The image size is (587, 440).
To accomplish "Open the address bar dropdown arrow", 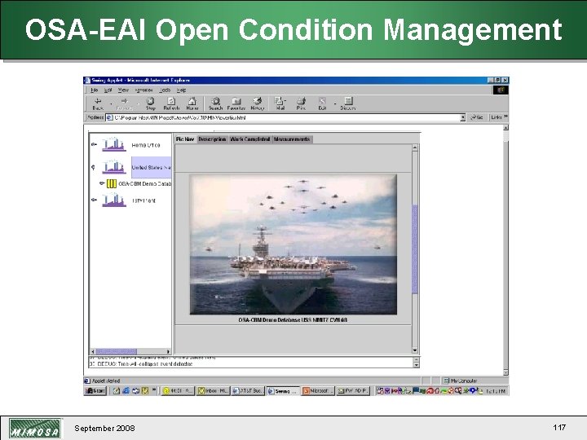I will (x=463, y=117).
